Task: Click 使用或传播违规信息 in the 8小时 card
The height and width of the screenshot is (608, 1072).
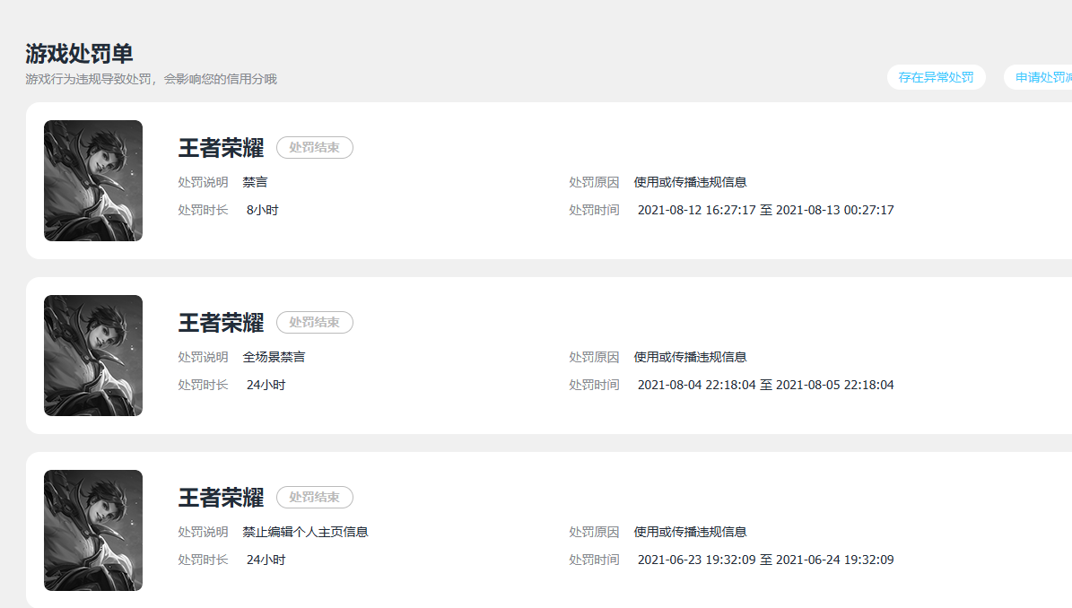Action: (x=690, y=182)
